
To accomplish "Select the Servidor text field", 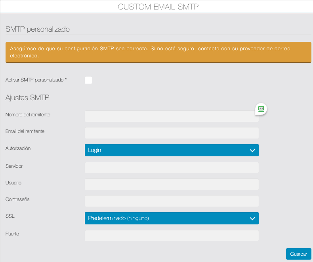I will (172, 168).
